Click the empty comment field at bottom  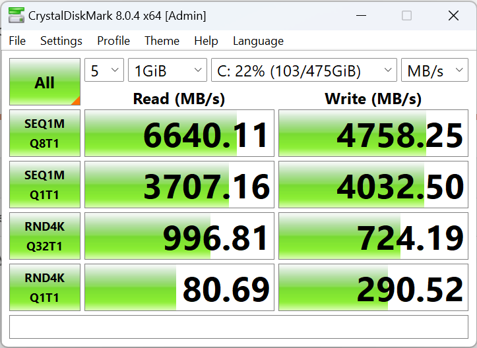[239, 327]
